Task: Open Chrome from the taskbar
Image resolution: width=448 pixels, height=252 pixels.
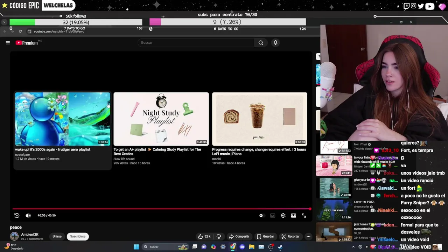Action: 233,247
